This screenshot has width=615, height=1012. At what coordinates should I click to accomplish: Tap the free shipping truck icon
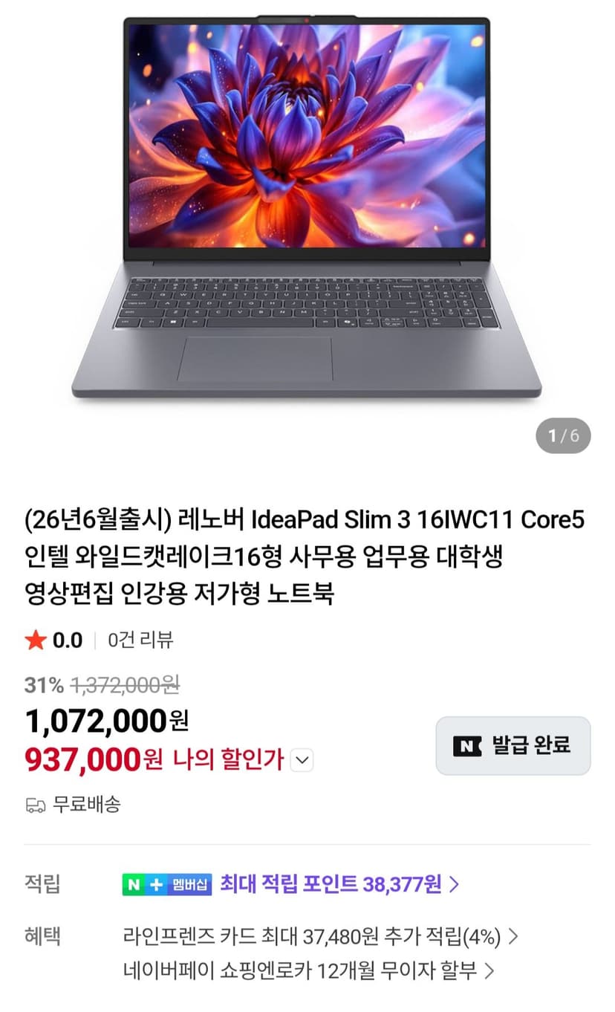point(35,805)
